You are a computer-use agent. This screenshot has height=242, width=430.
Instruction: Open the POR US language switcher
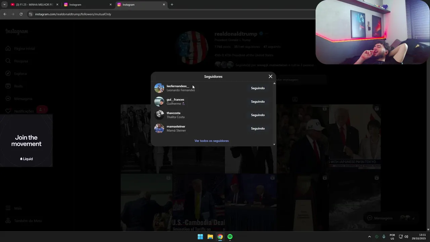(x=392, y=237)
